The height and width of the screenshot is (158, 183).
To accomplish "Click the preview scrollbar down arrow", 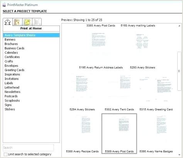I will click(x=179, y=155).
